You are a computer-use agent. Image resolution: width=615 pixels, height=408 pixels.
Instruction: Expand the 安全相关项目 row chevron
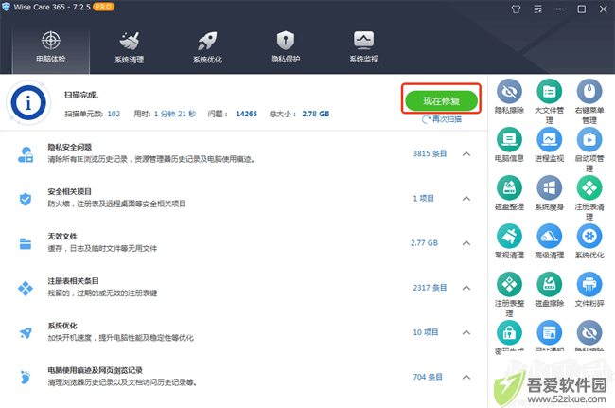pos(466,199)
